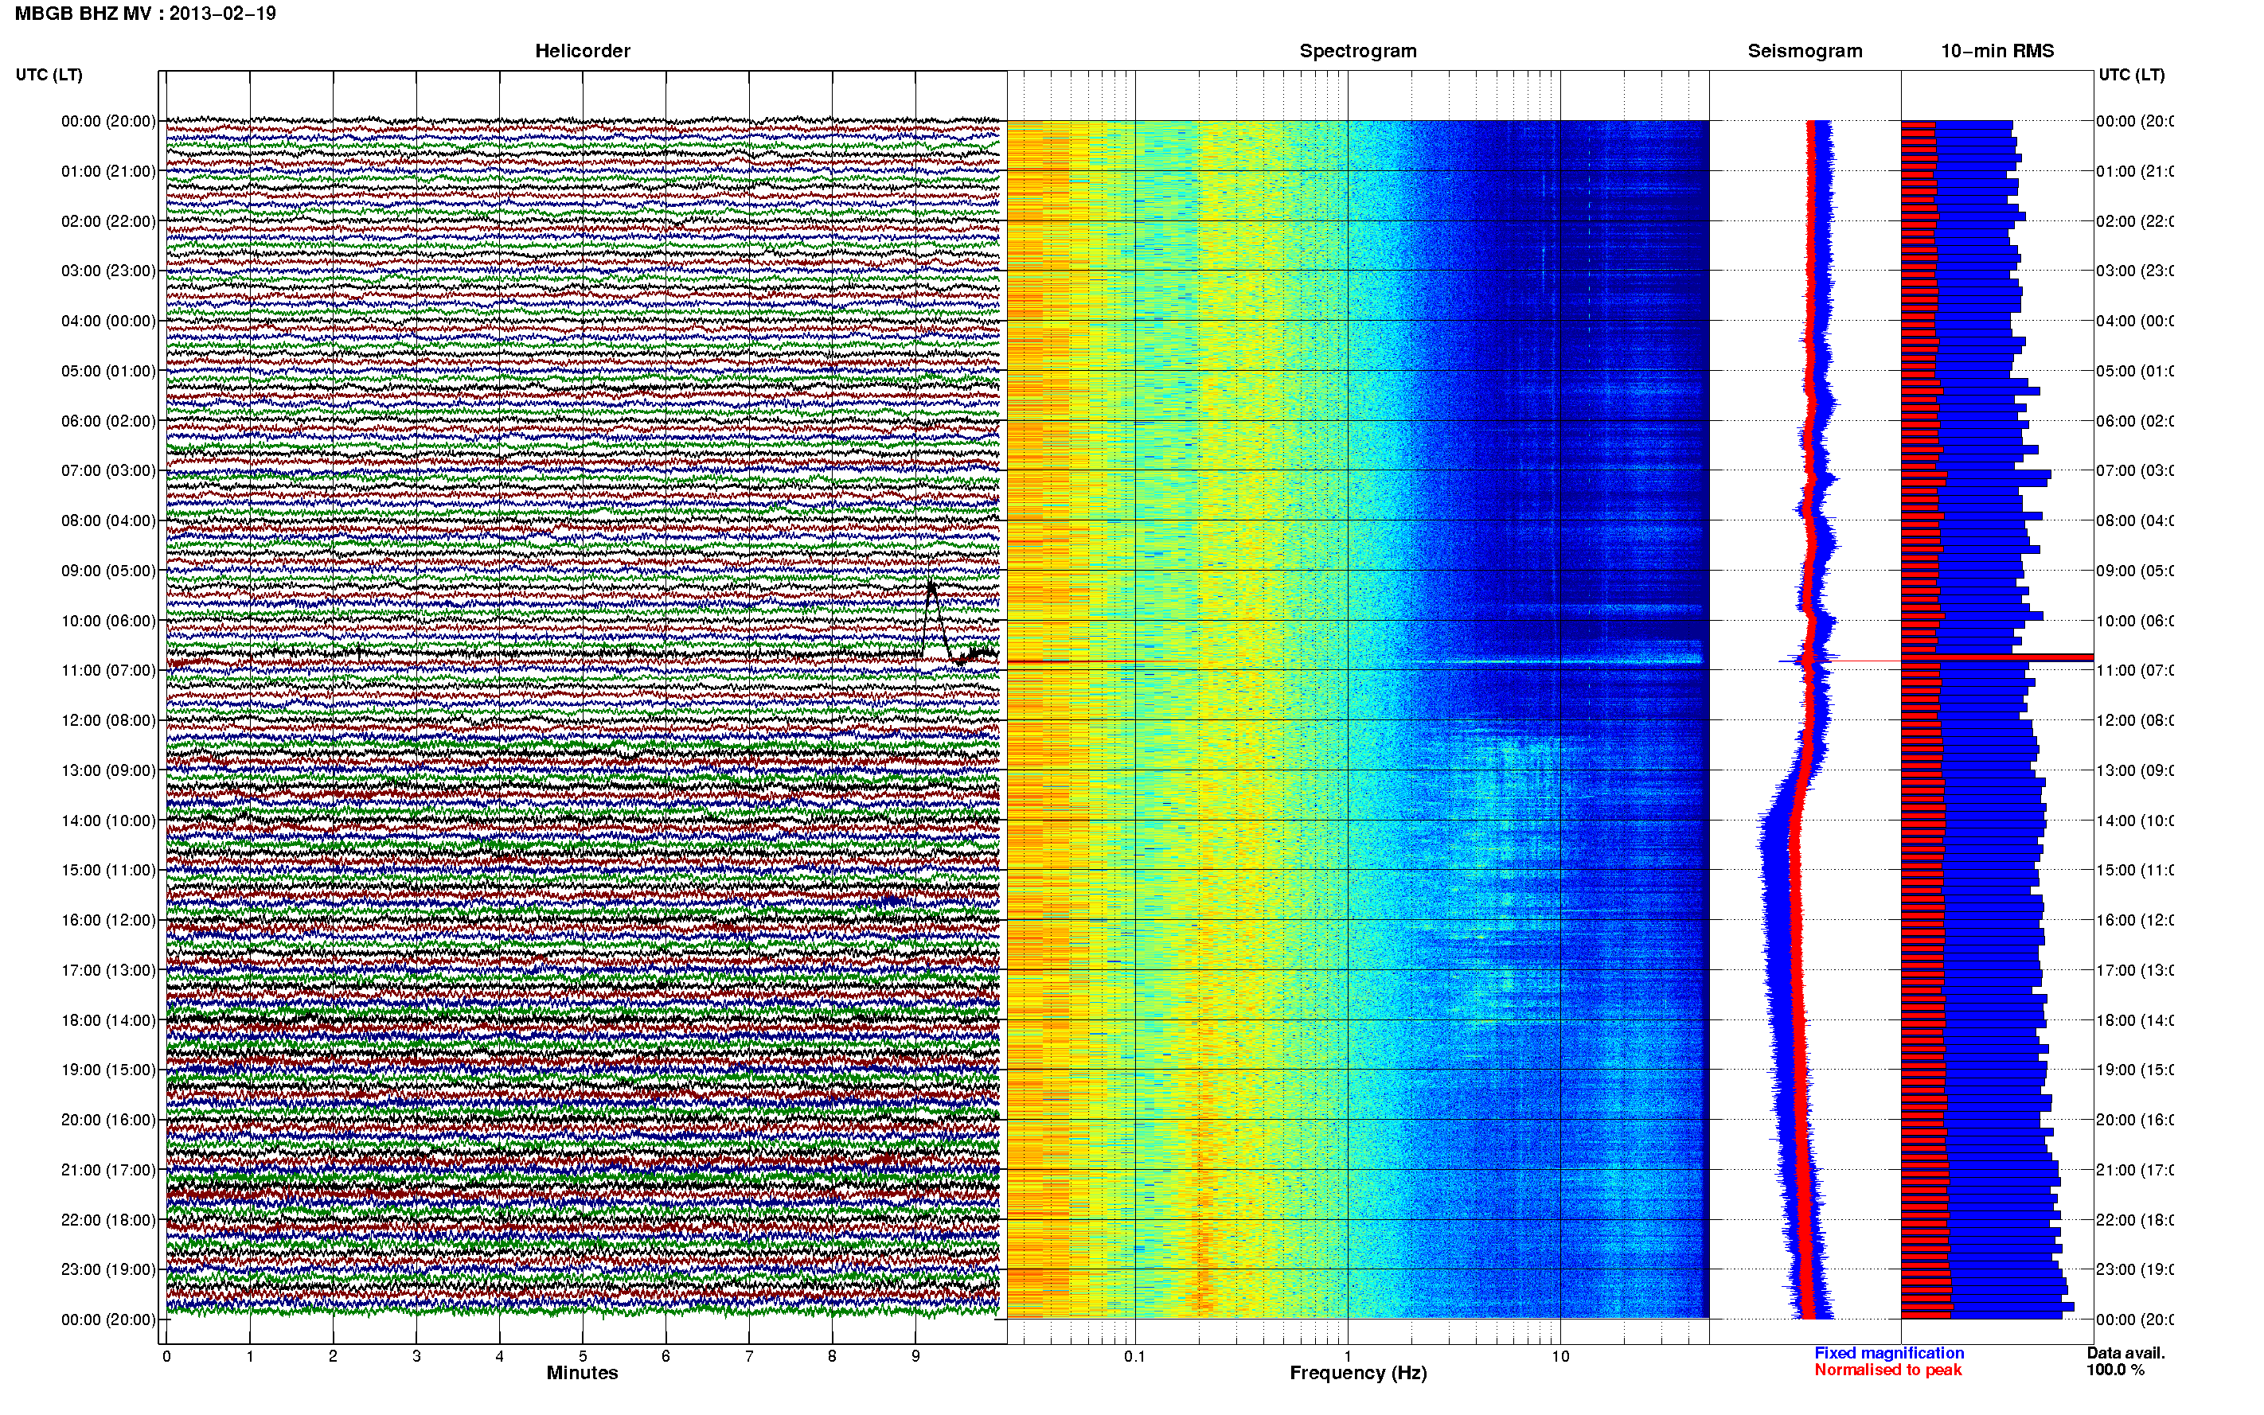Click the left '21:00 (17:00)' time label
Viewport: 2264px width, 1415px height.
click(108, 1170)
